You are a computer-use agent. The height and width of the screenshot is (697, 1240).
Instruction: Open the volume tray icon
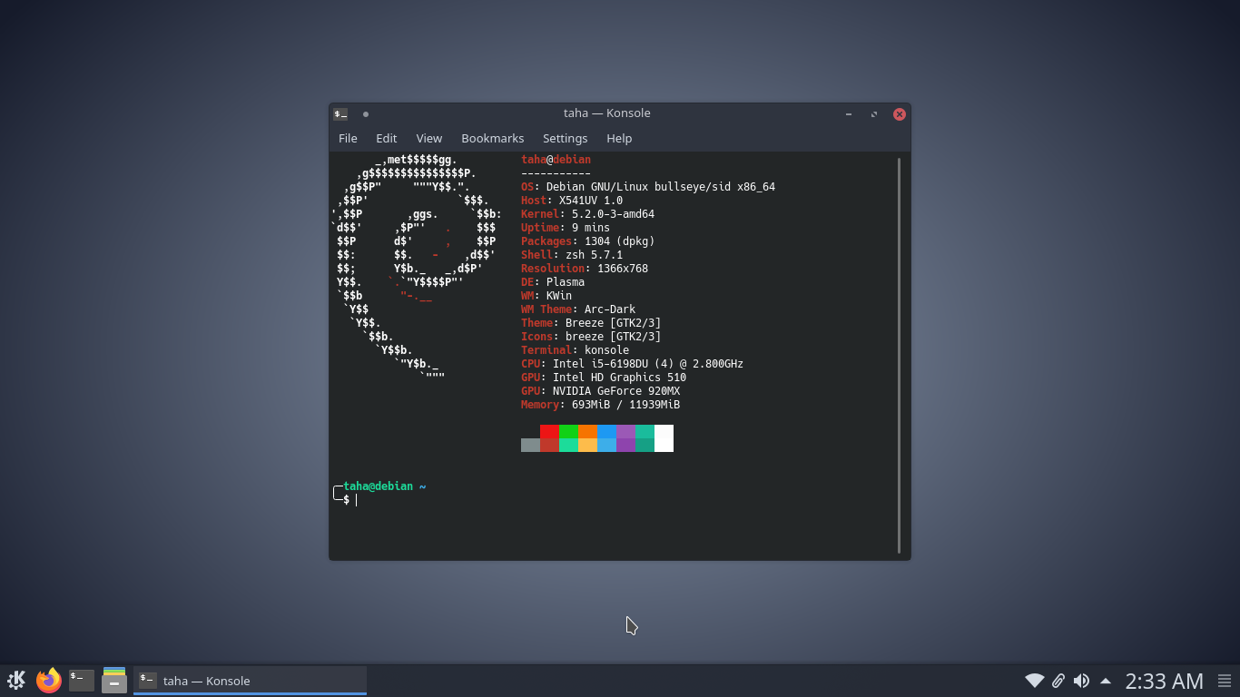pyautogui.click(x=1081, y=681)
